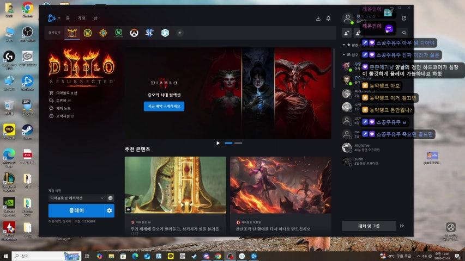465x261 pixels.
Task: Open the fire sorceress news thumbnail
Action: click(x=280, y=185)
